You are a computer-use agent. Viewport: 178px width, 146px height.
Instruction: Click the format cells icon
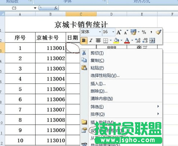pyautogui.click(x=84, y=130)
